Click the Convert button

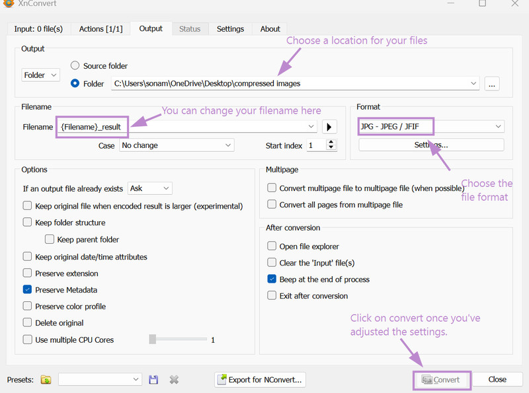coord(442,380)
